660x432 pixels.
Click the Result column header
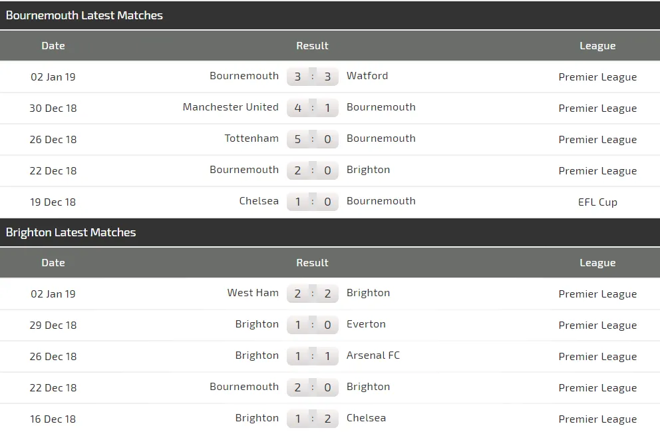[312, 46]
